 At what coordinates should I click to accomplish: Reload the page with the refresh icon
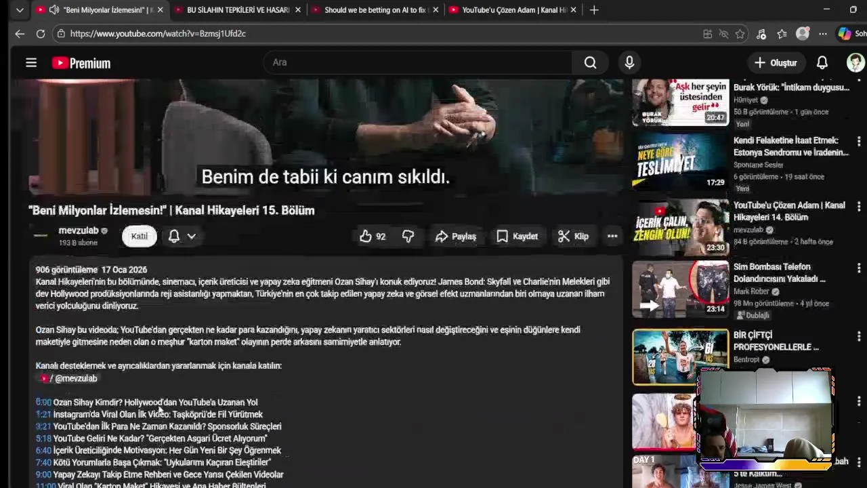(x=41, y=33)
